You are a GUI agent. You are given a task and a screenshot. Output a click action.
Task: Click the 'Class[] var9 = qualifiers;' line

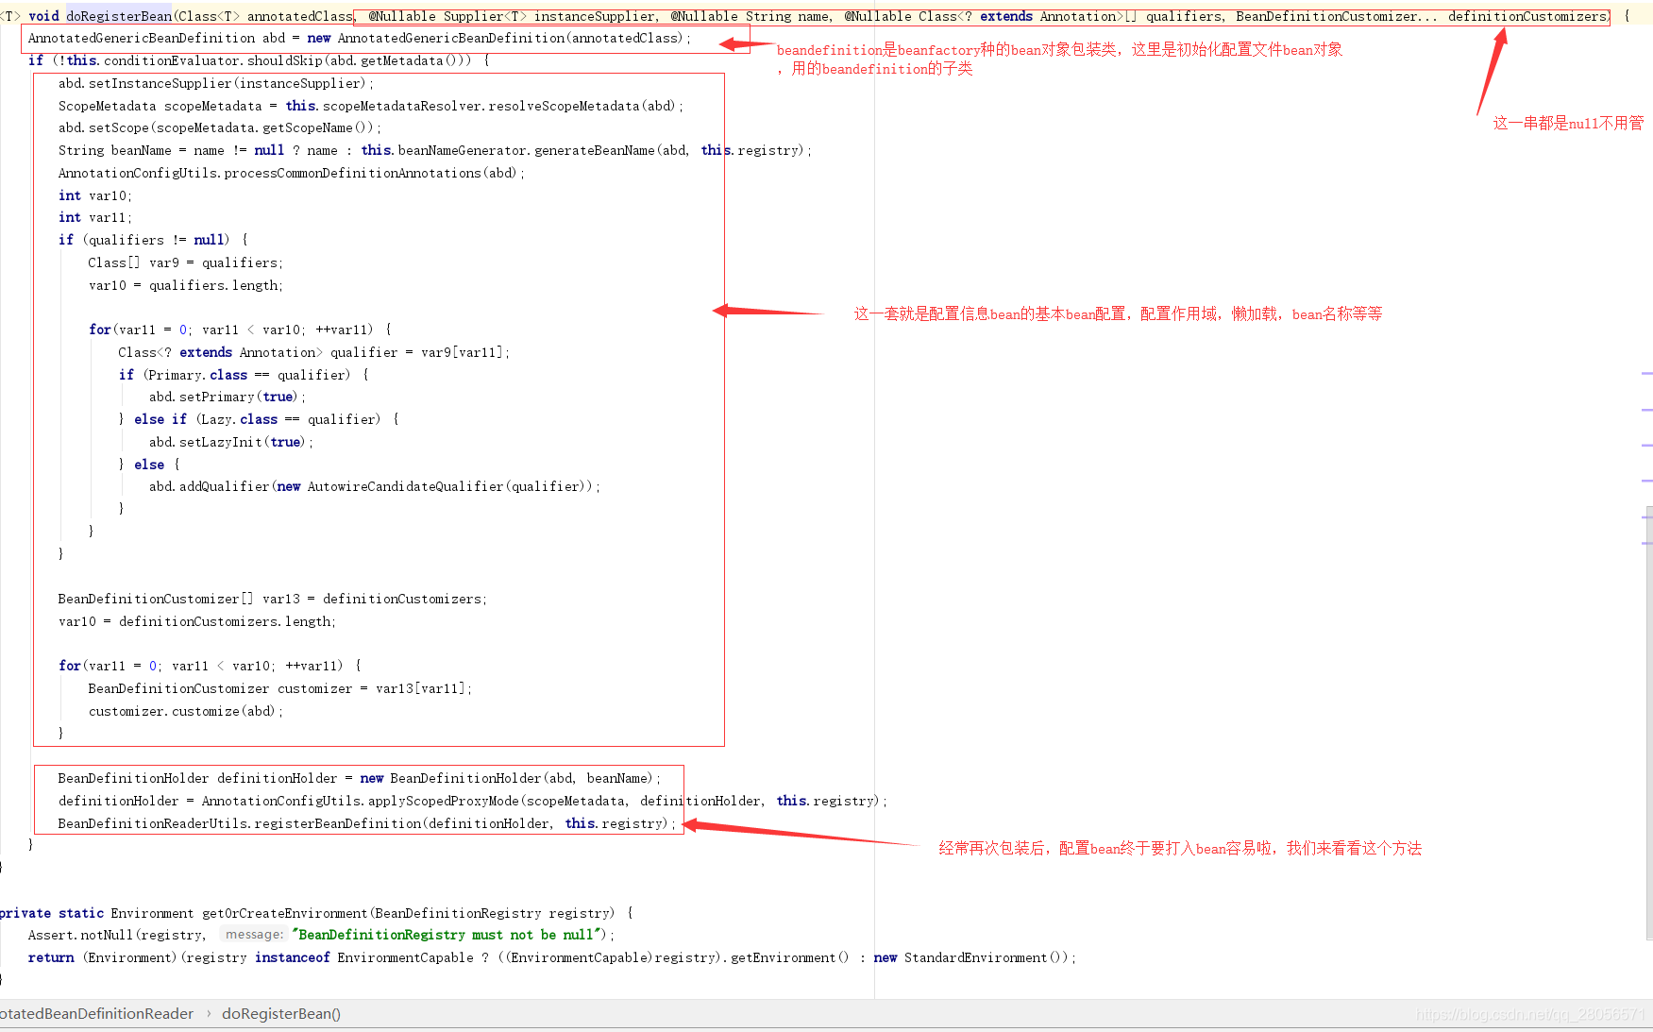186,262
